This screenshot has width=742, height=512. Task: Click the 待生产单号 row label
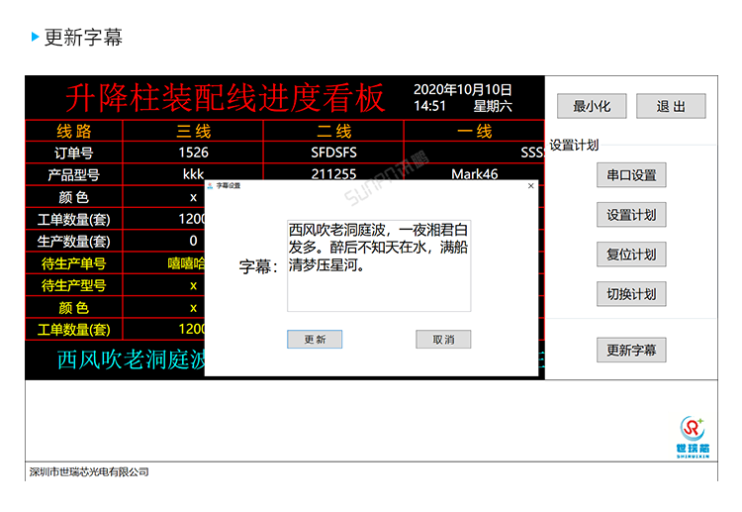[x=74, y=262]
